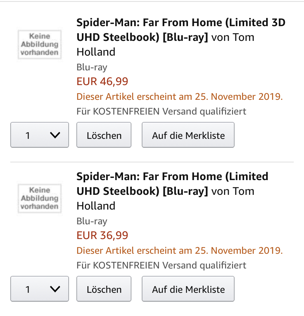
Task: Click the placeholder image of the EUR 36,99 item
Action: 39,198
